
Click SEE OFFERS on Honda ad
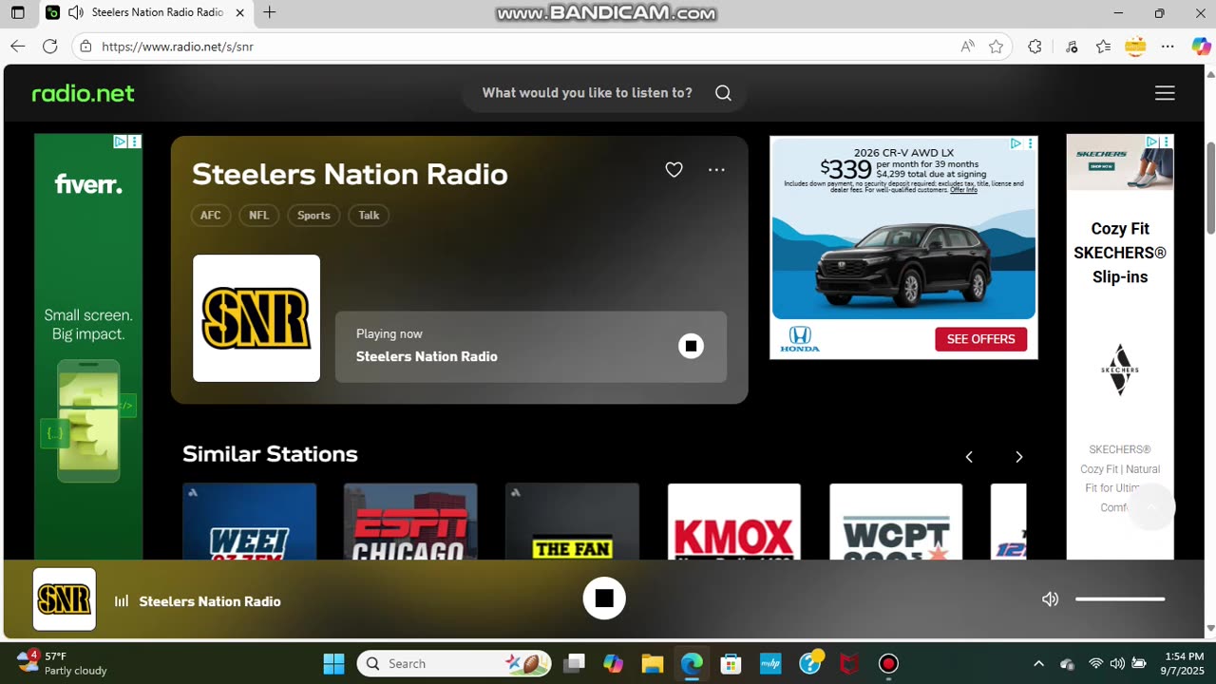(980, 339)
